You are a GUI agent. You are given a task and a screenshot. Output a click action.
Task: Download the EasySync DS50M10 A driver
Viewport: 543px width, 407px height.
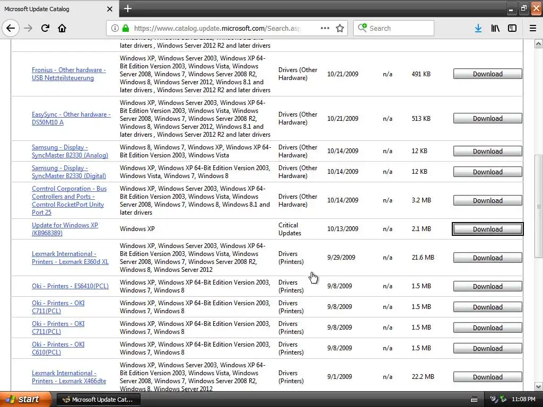click(488, 118)
